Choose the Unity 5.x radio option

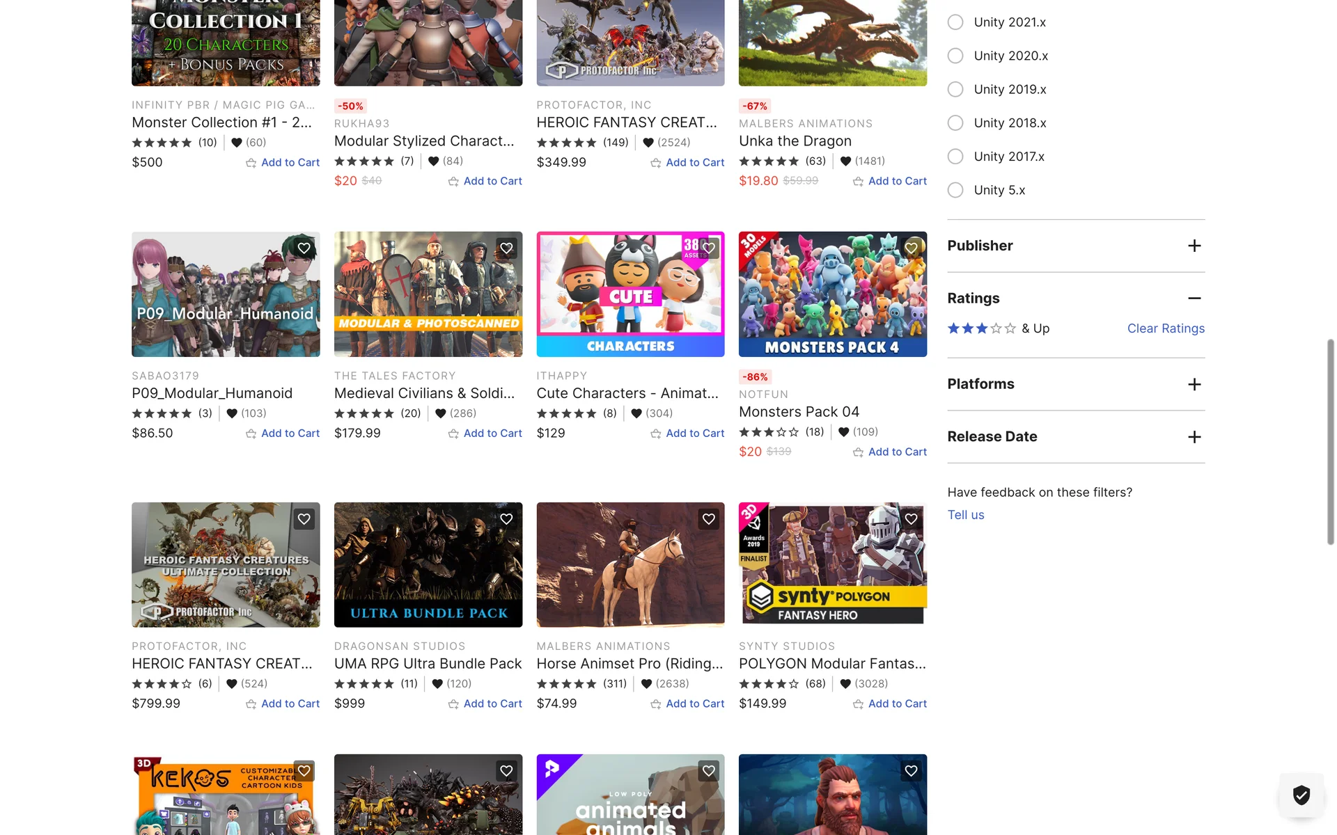click(x=955, y=190)
